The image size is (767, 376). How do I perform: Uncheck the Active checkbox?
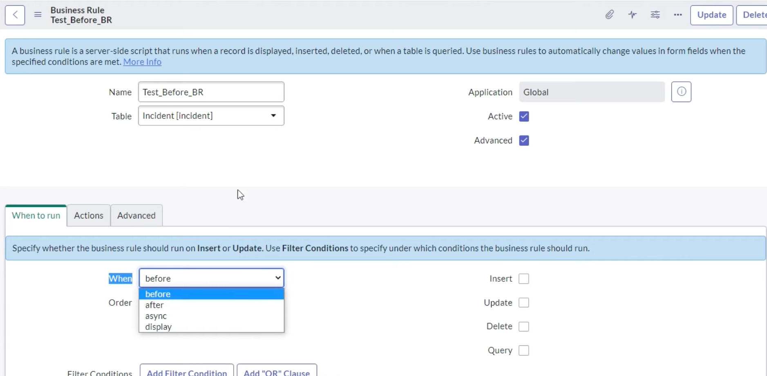(x=523, y=116)
